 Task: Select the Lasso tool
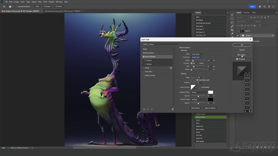point(232,22)
